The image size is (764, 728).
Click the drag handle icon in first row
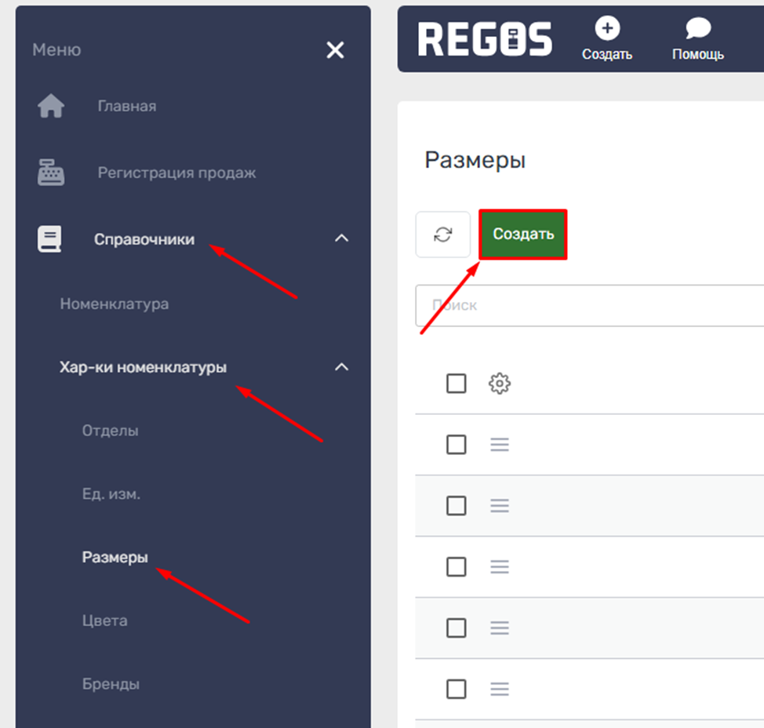500,445
